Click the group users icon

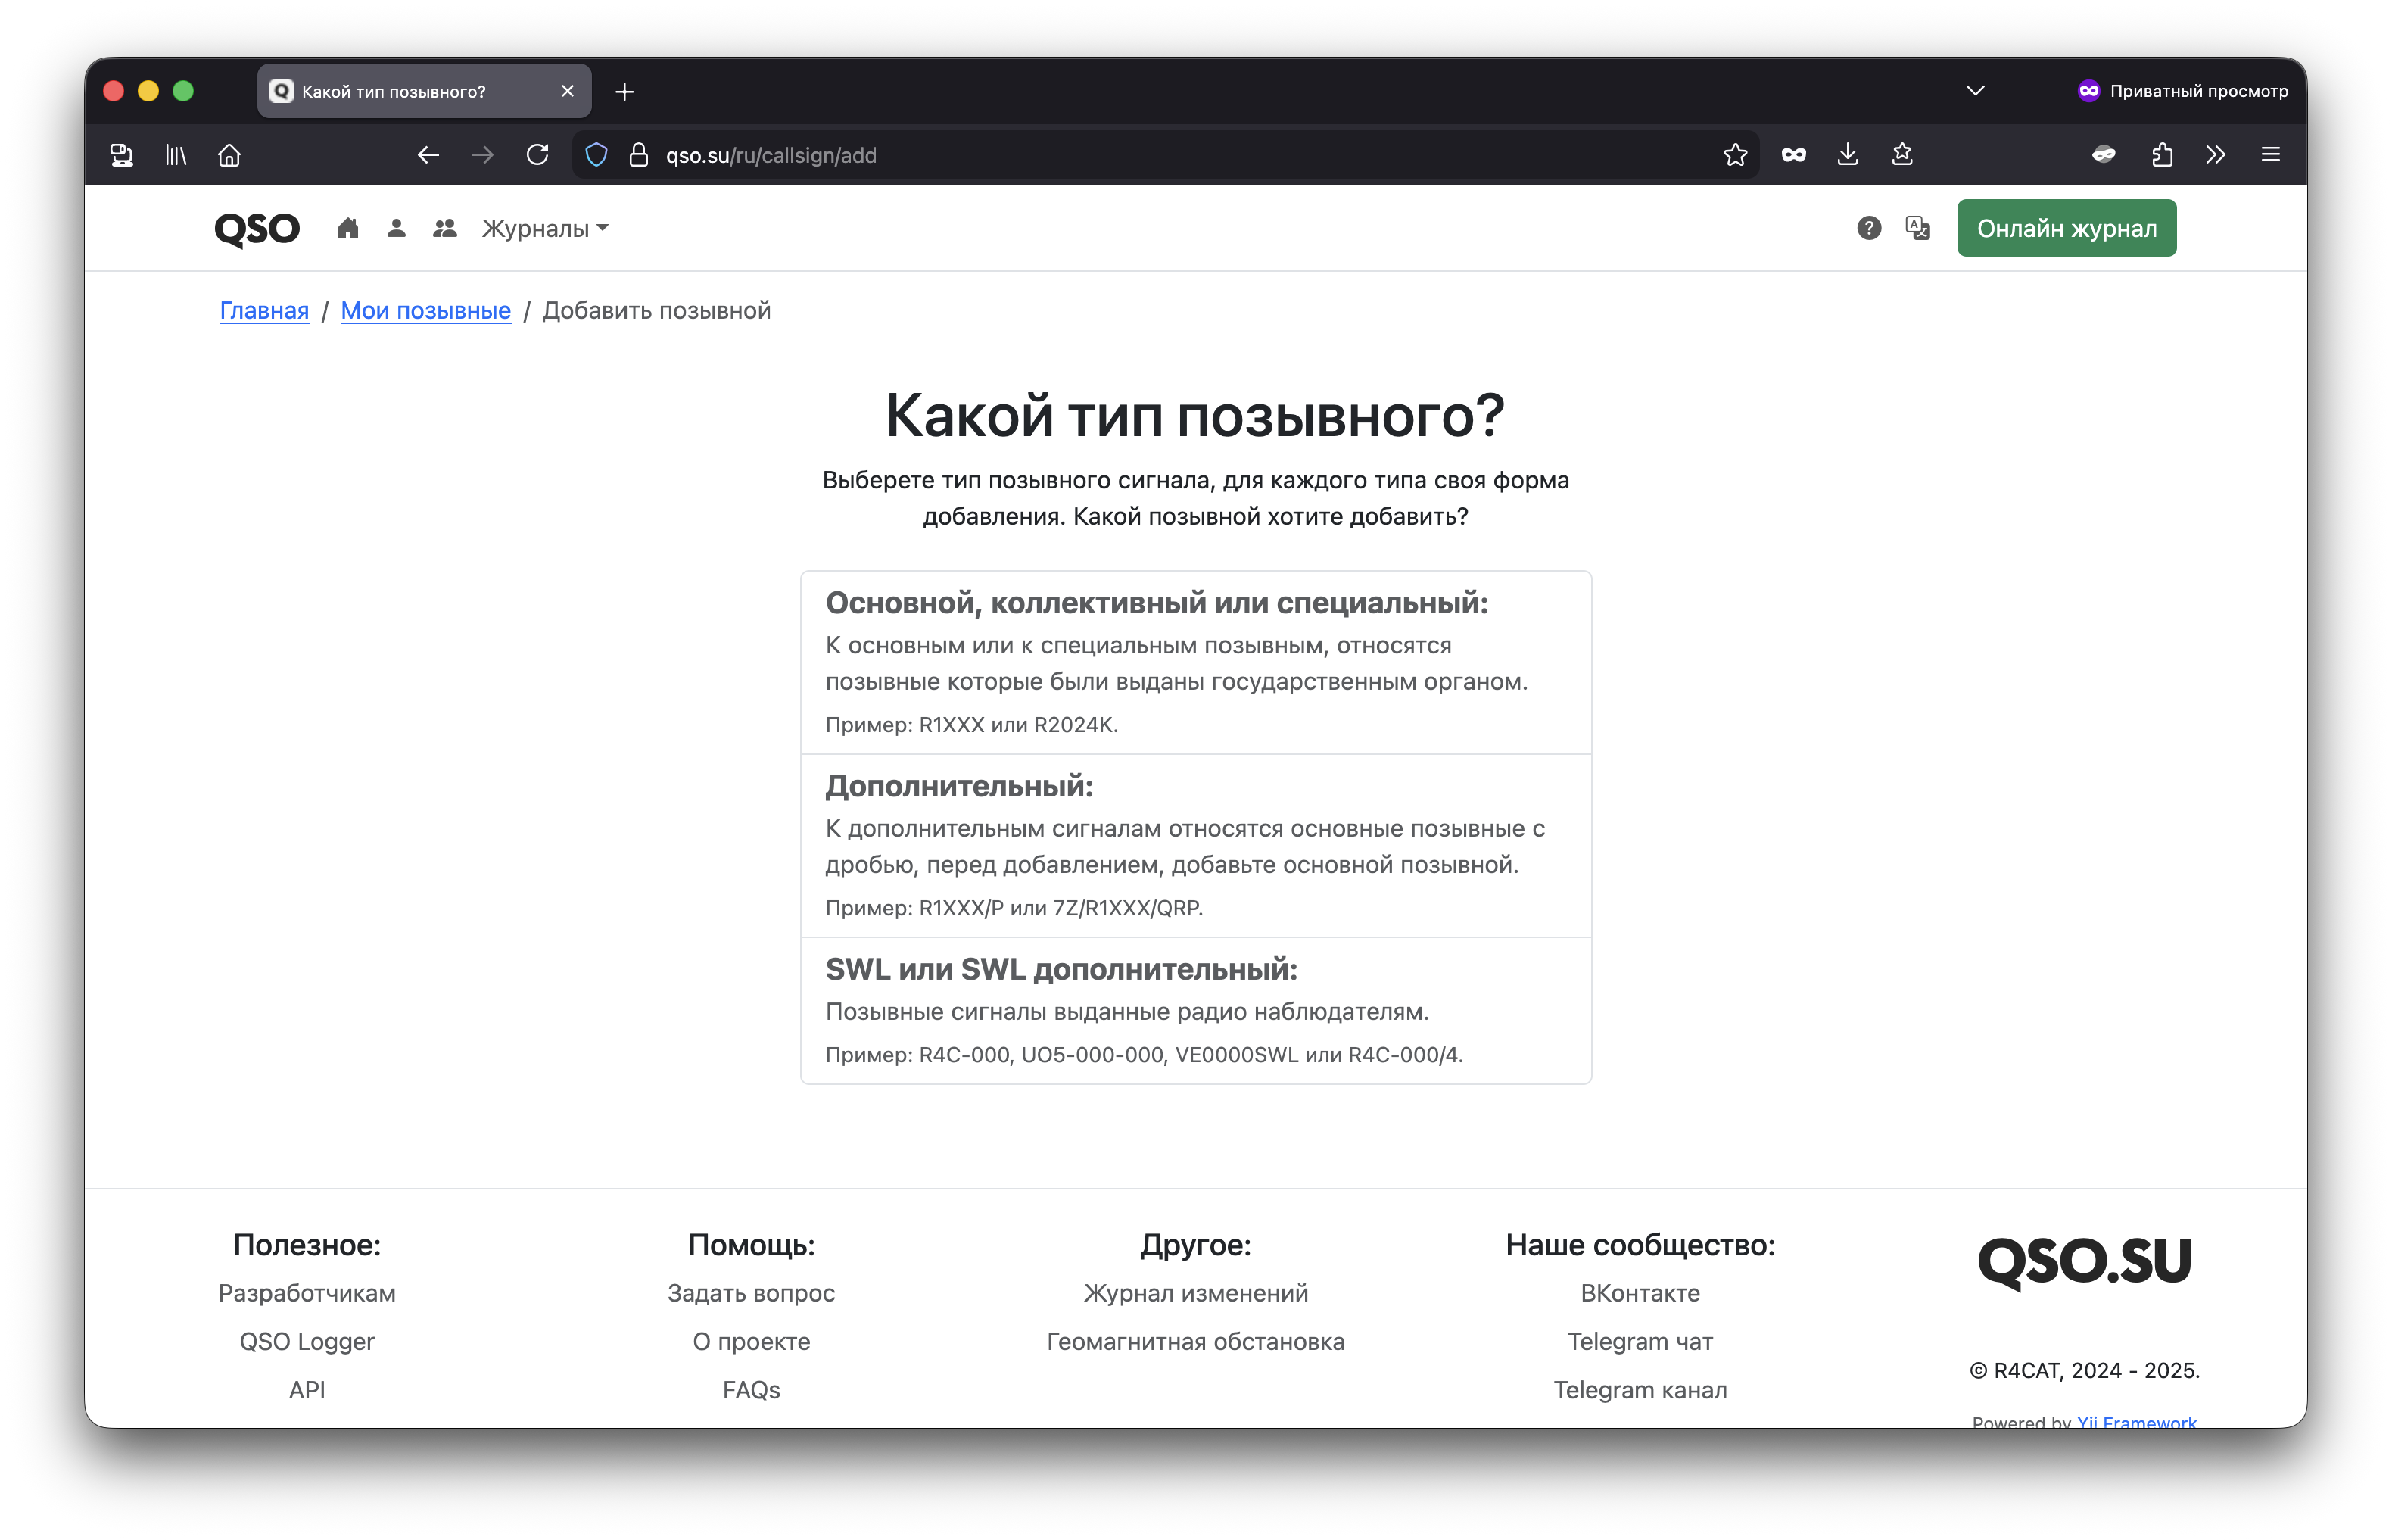[445, 229]
